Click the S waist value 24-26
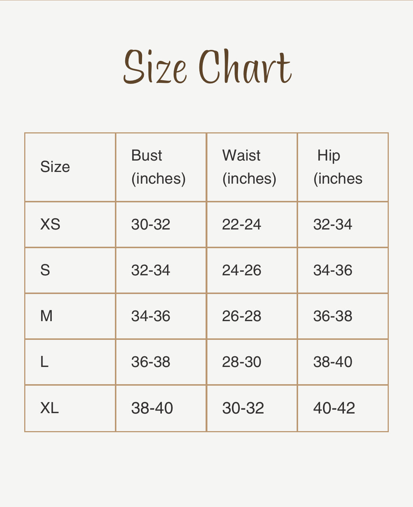The width and height of the screenshot is (413, 507). tap(242, 270)
